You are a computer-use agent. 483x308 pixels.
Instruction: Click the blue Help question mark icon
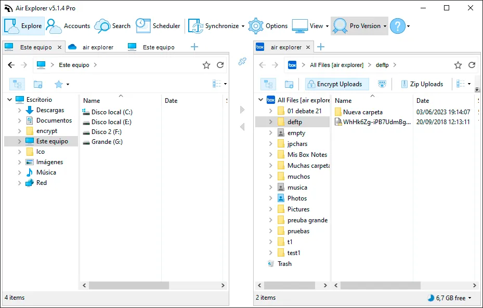398,26
